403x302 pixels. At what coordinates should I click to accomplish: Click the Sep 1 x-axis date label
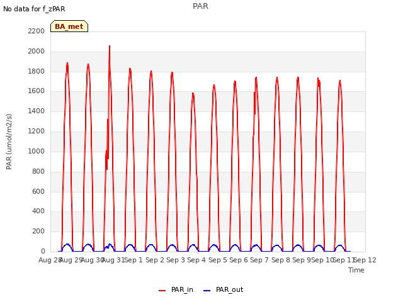133,260
